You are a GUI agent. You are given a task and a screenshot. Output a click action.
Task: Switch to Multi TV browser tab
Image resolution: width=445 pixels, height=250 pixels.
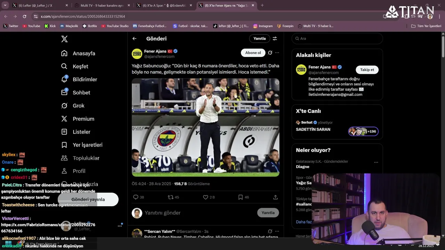tap(102, 5)
